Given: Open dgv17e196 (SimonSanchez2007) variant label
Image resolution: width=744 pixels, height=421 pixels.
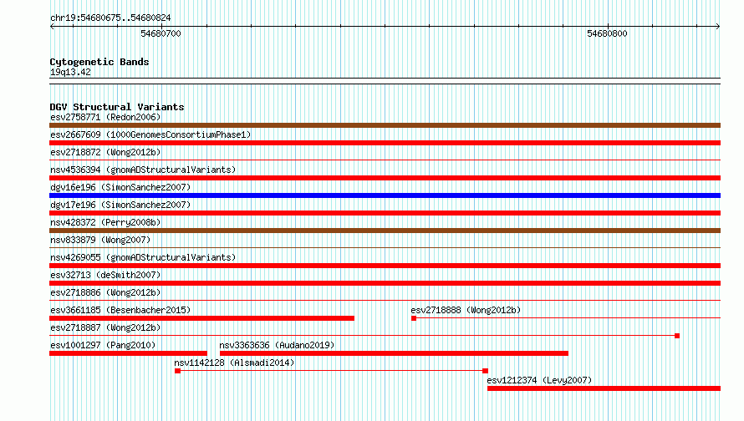Looking at the screenshot, I should [120, 205].
